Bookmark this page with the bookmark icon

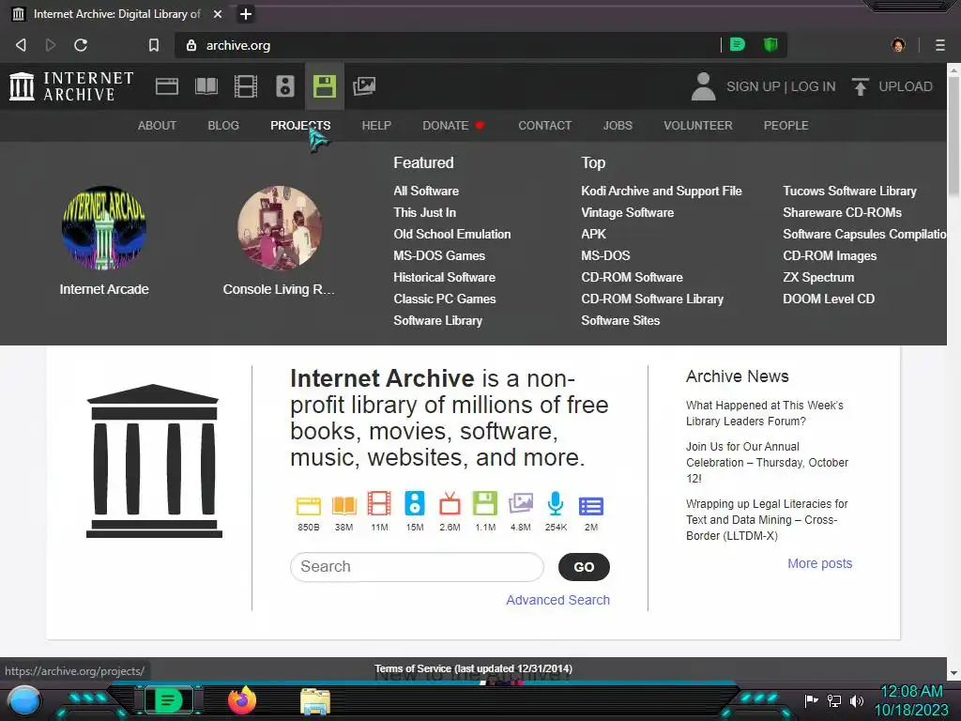[x=154, y=45]
